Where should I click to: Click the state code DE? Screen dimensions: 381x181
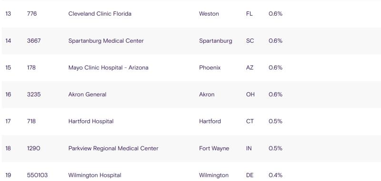click(x=250, y=175)
